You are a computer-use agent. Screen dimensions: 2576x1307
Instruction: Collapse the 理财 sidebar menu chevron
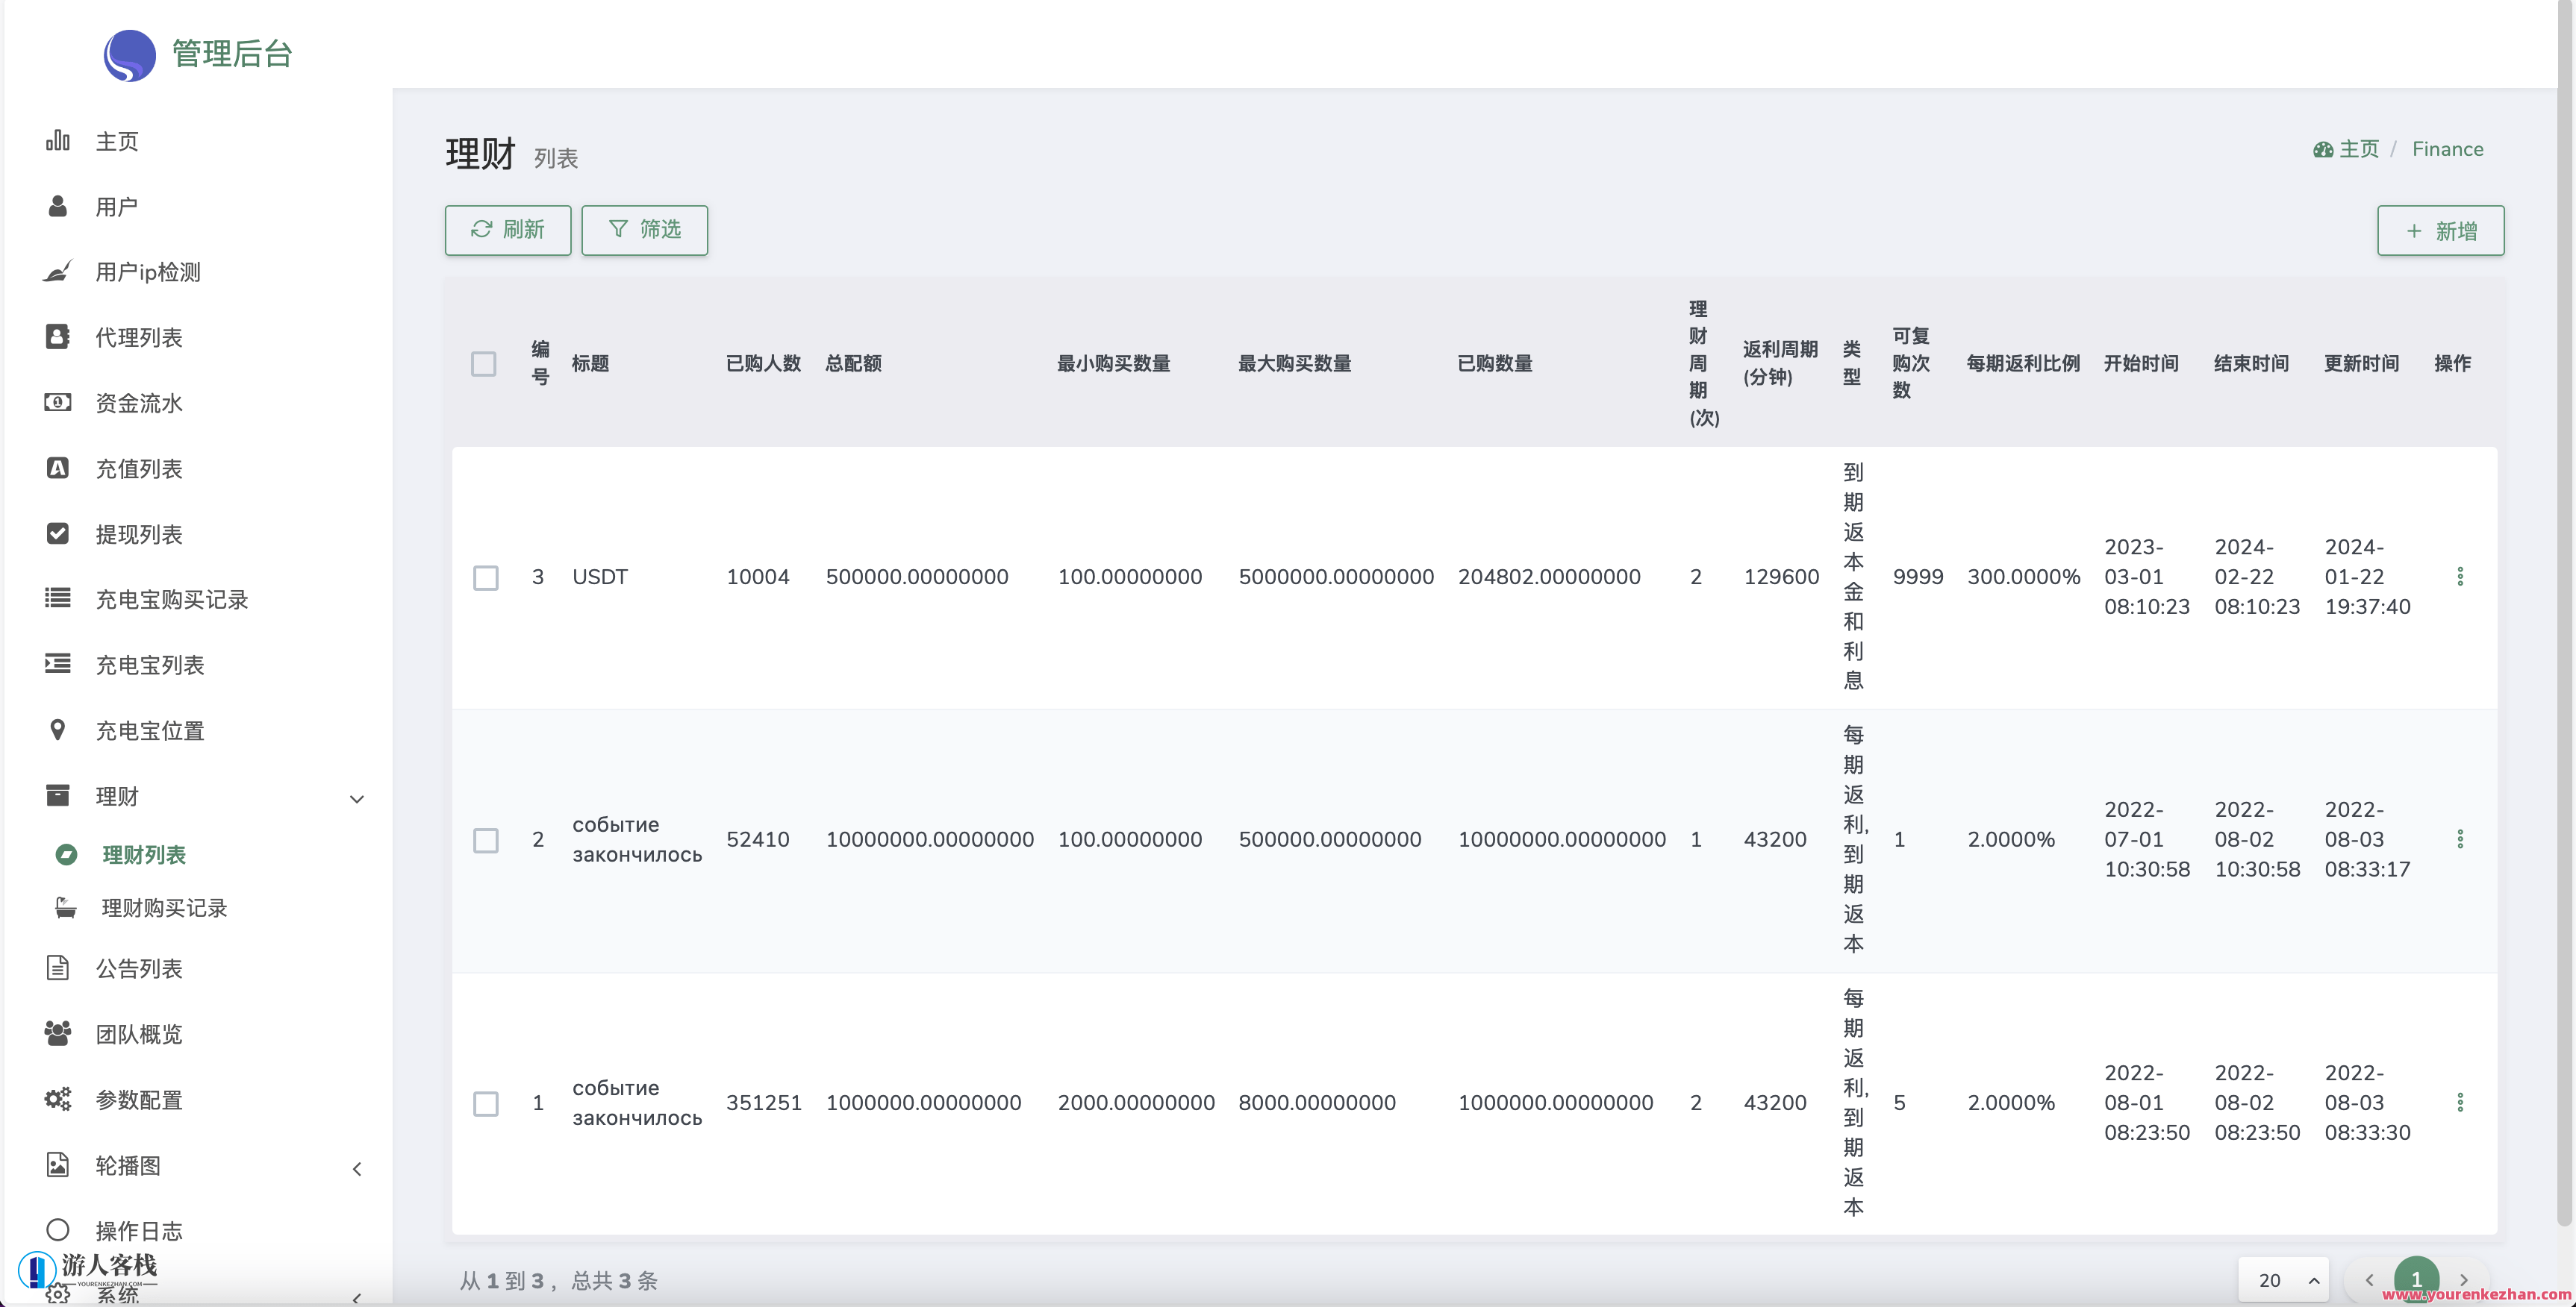pyautogui.click(x=357, y=798)
